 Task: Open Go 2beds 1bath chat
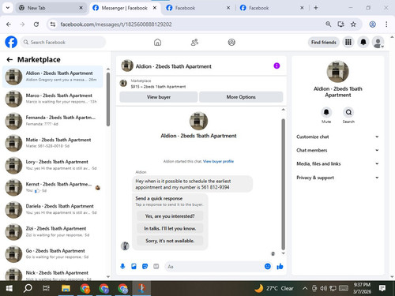click(53, 254)
